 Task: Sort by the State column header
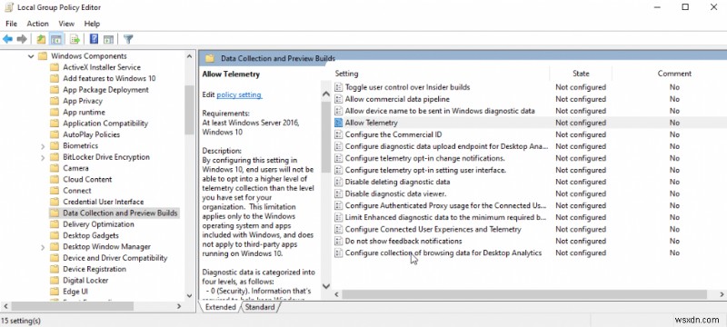(581, 74)
